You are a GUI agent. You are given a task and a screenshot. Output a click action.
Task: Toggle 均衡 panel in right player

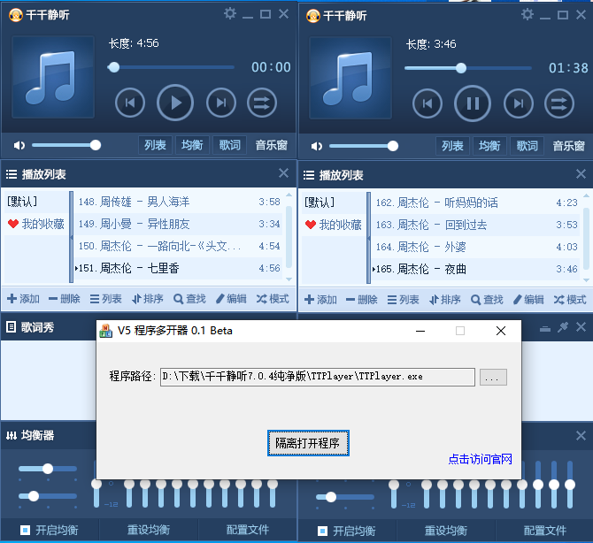click(x=489, y=146)
